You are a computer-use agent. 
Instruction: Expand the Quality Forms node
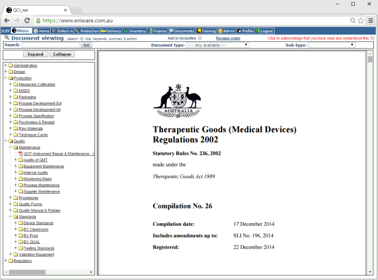[11, 204]
